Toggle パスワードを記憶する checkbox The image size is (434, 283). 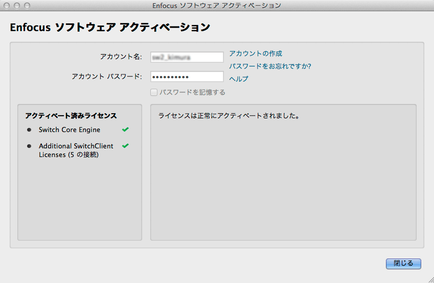154,92
